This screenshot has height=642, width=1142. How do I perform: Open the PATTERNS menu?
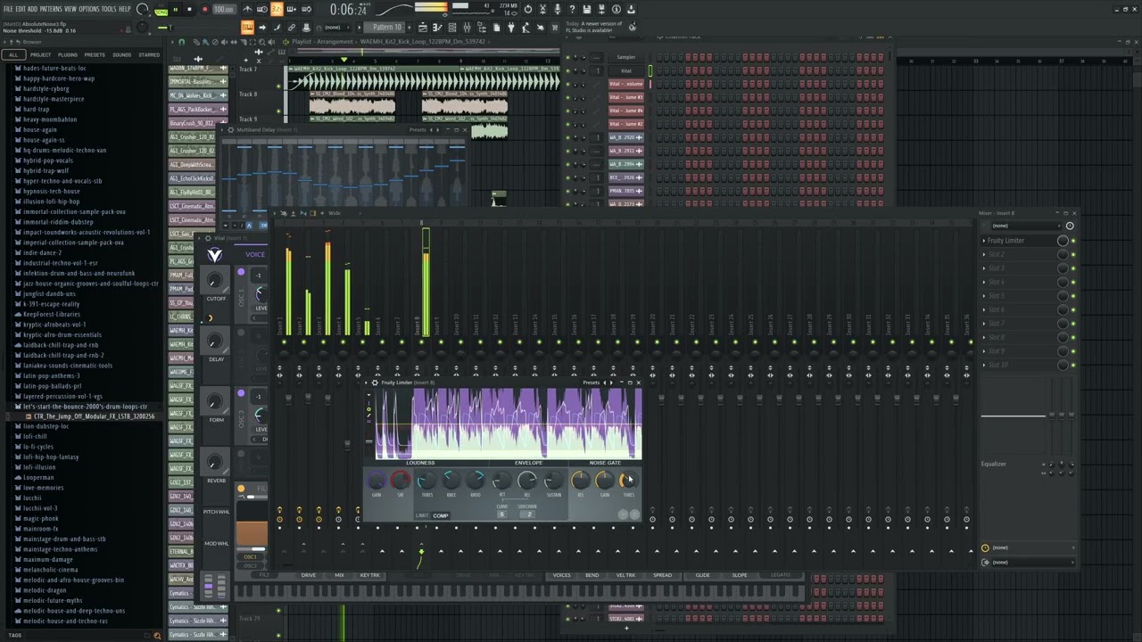51,9
